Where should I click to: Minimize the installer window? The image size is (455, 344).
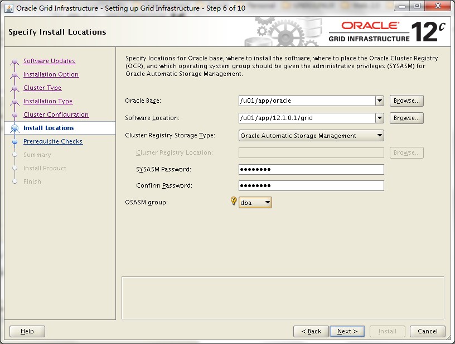pos(402,6)
